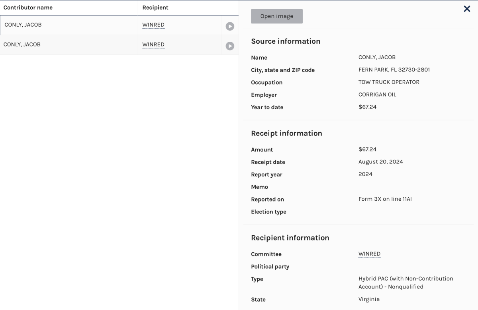This screenshot has height=310, width=478.
Task: Click the Recipient information heading
Action: coord(290,238)
